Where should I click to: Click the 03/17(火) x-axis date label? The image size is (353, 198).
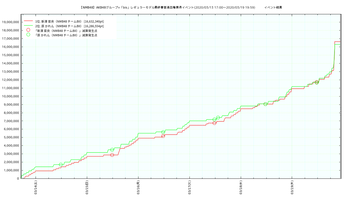(x=189, y=188)
